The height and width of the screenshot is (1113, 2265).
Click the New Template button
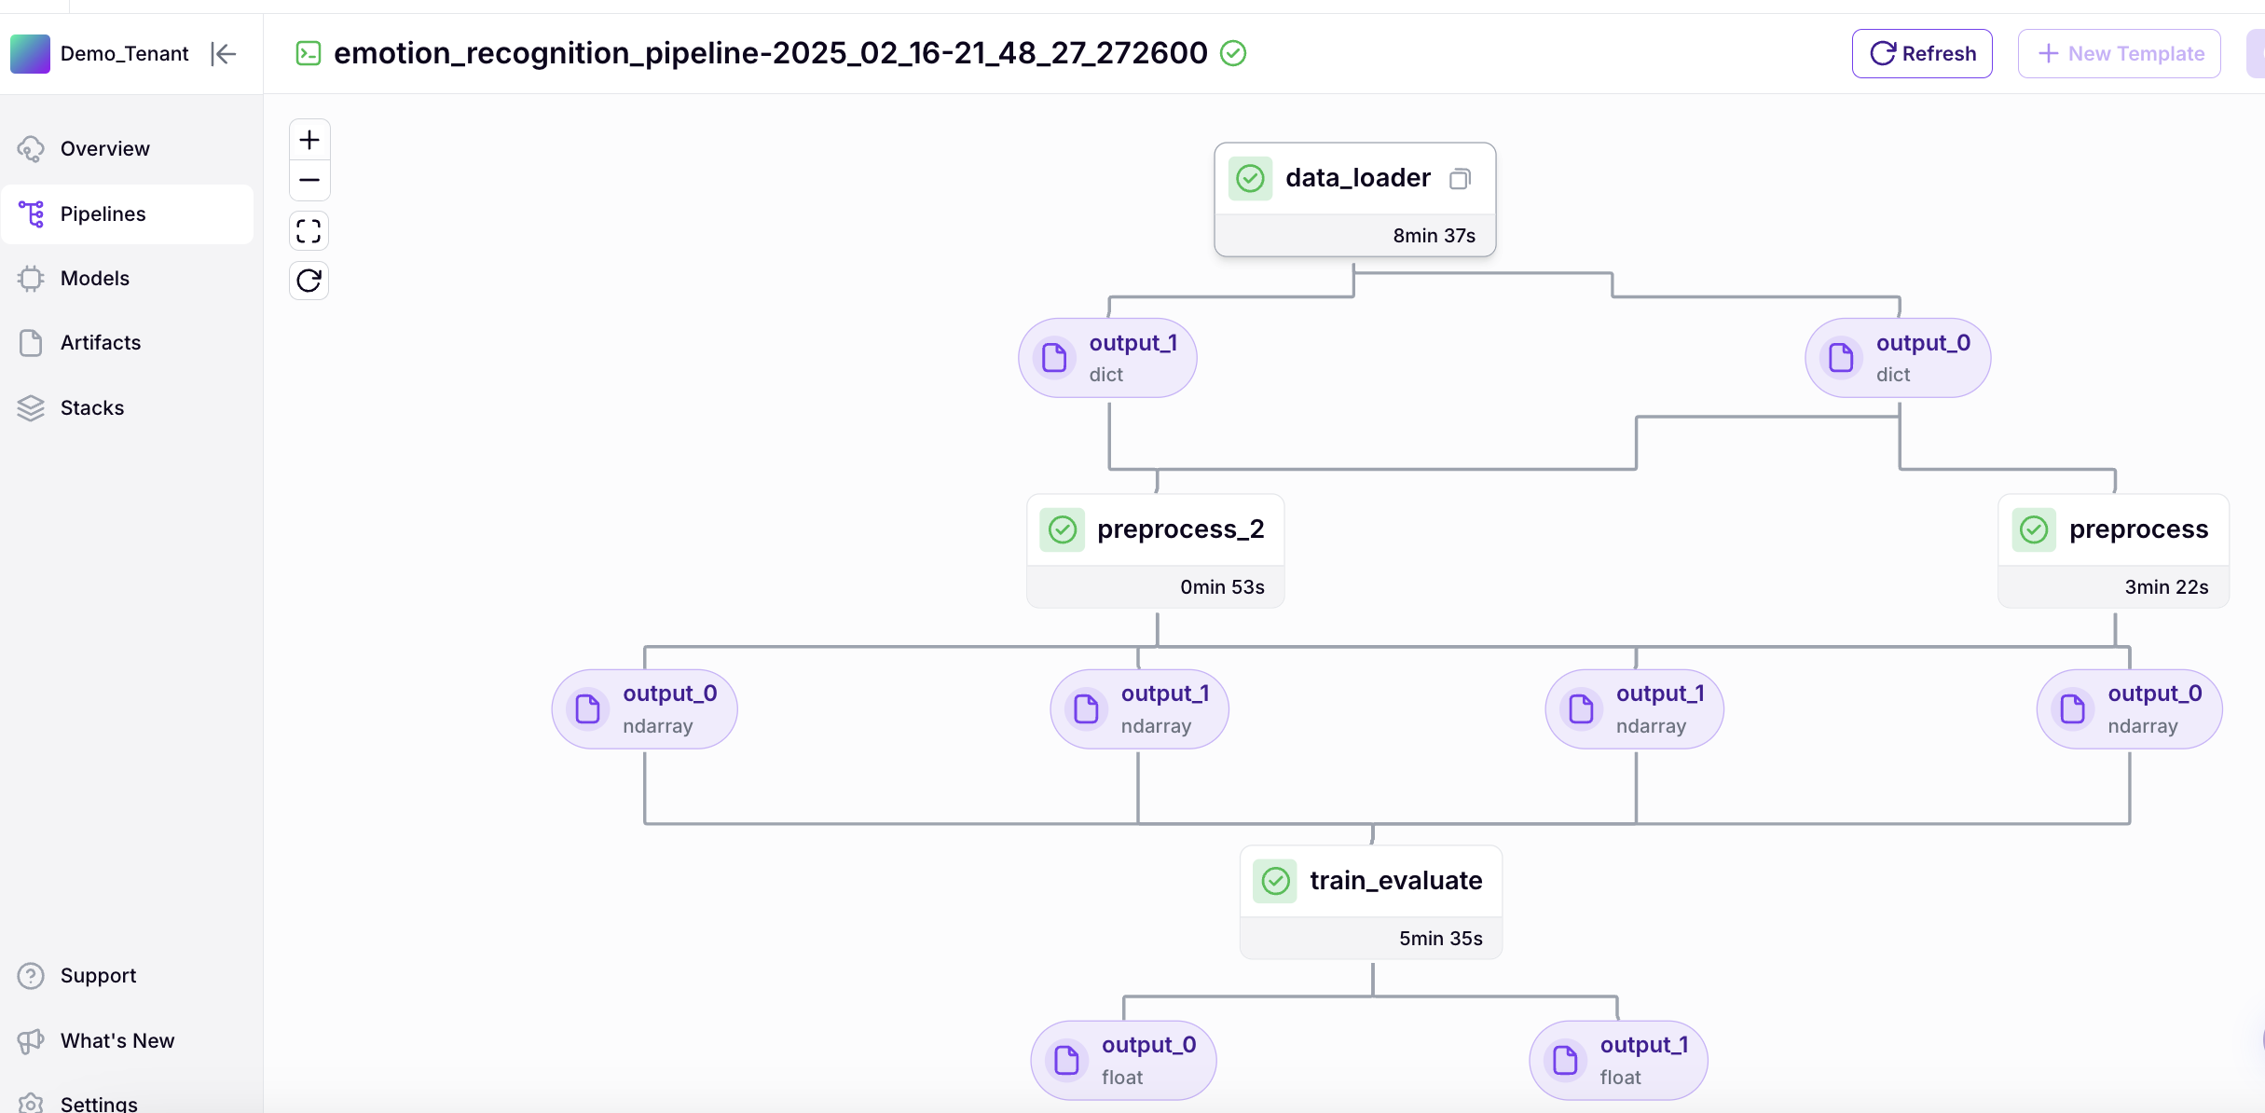[x=2119, y=54]
